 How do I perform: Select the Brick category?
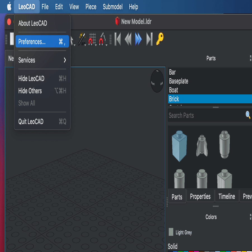coord(210,99)
